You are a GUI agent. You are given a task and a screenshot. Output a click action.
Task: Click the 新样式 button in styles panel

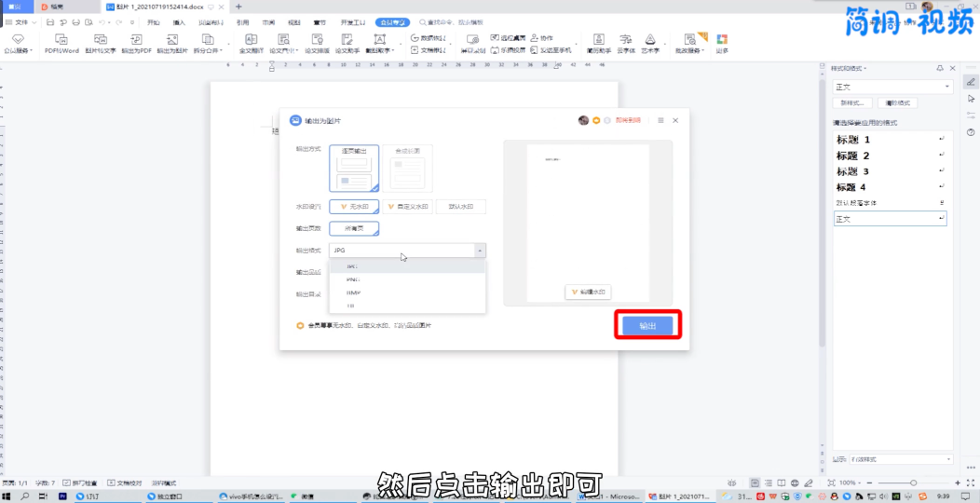(851, 102)
